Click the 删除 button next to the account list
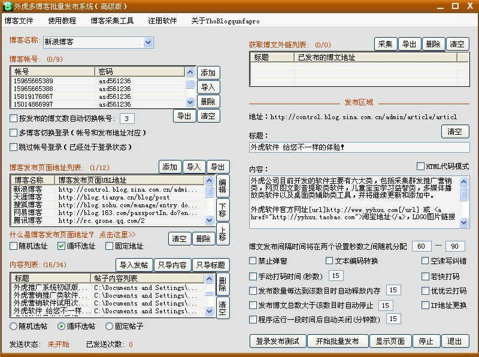Image resolution: width=479 pixels, height=357 pixels. [208, 101]
